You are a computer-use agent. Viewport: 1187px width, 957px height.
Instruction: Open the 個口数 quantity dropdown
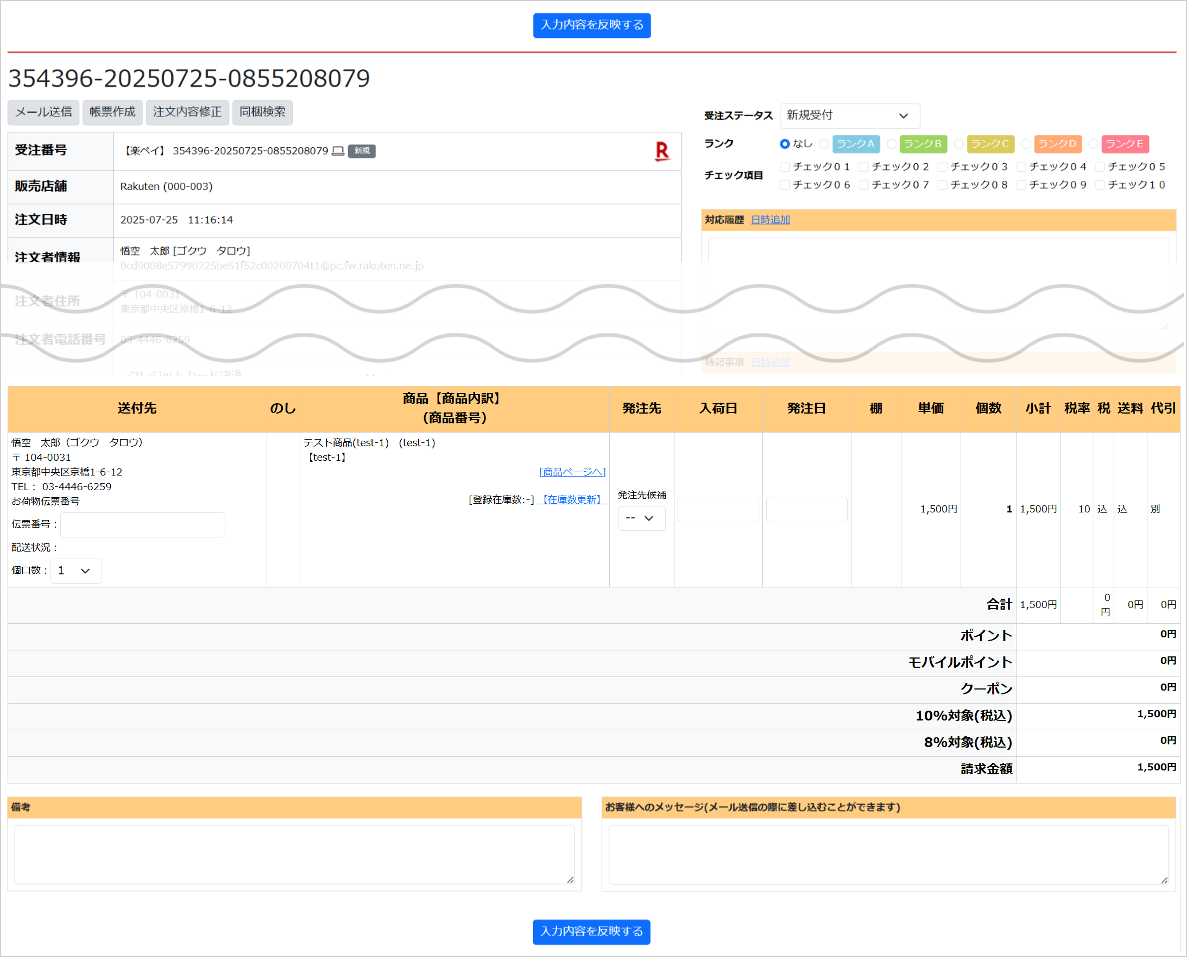coord(75,571)
